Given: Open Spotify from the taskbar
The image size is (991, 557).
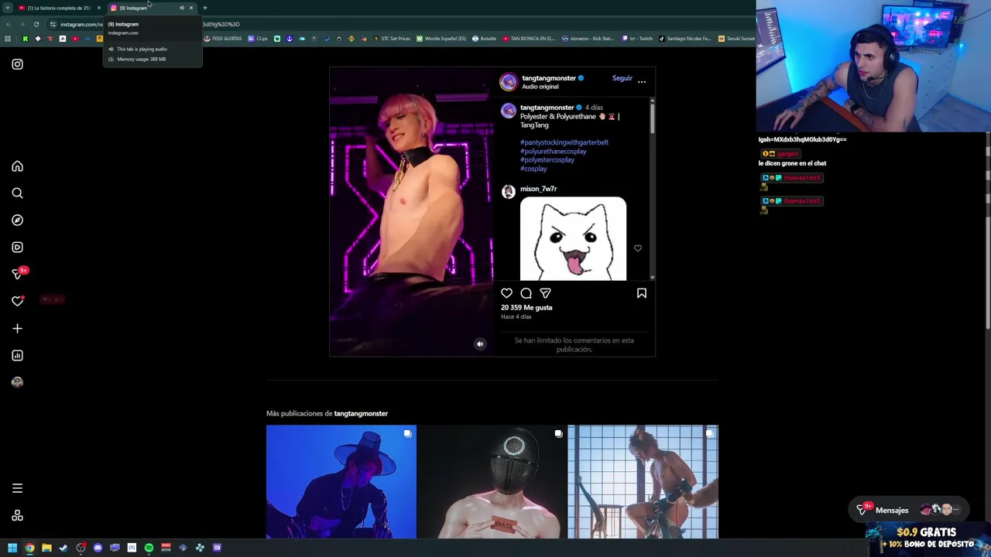Looking at the screenshot, I should click(149, 548).
